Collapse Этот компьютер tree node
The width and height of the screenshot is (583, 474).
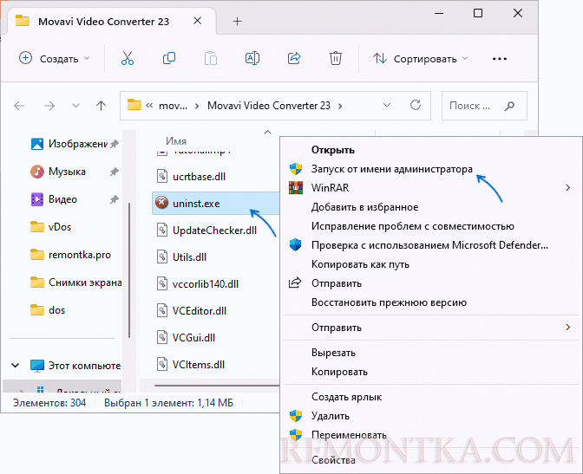coord(16,366)
